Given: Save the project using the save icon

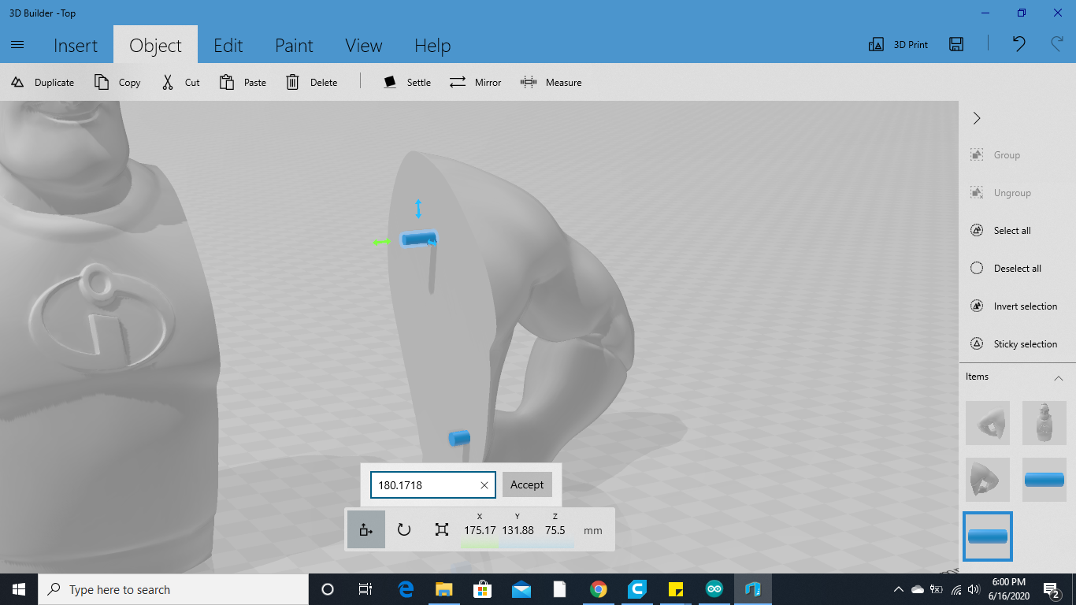Looking at the screenshot, I should tap(956, 45).
